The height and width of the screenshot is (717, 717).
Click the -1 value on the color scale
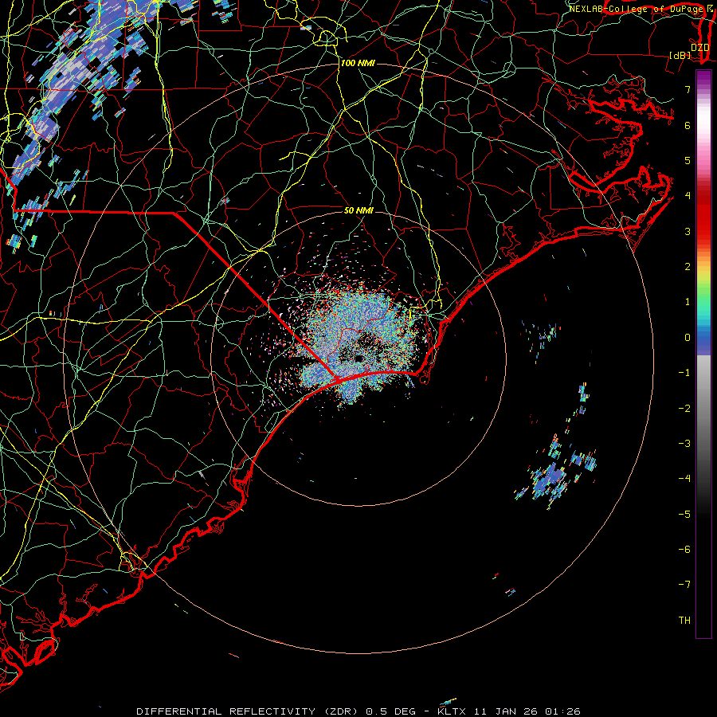pyautogui.click(x=684, y=373)
